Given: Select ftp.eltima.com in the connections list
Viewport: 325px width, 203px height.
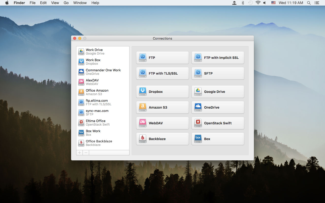Looking at the screenshot, I should pyautogui.click(x=97, y=102).
